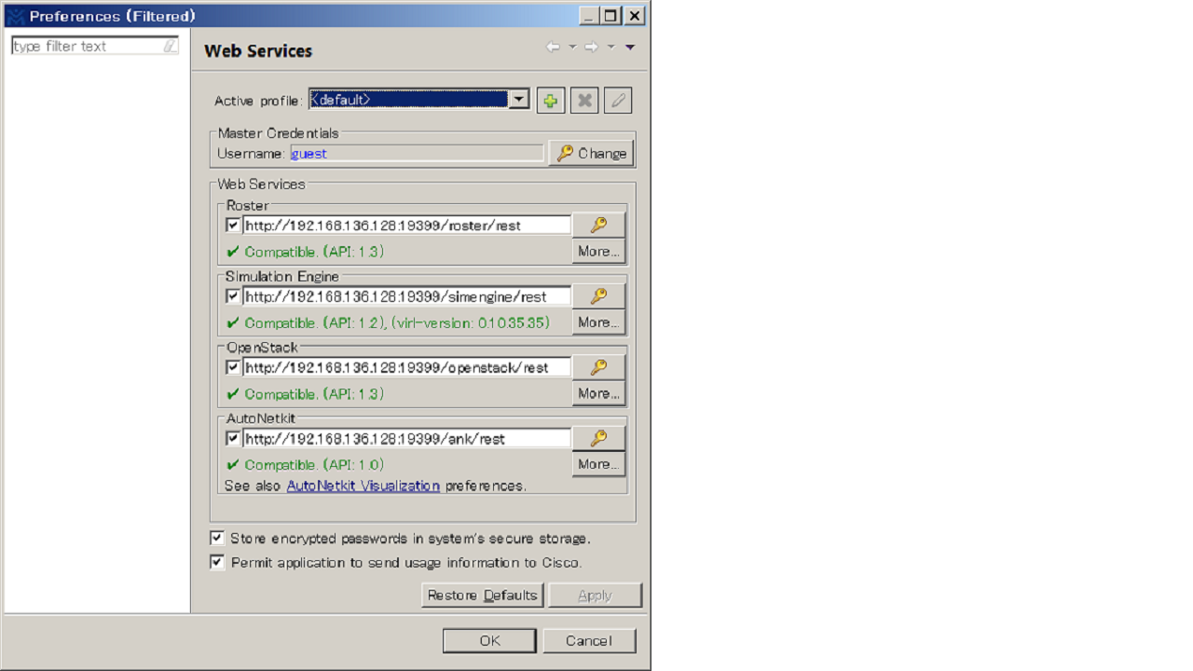Open the Active profile dropdown

(519, 99)
